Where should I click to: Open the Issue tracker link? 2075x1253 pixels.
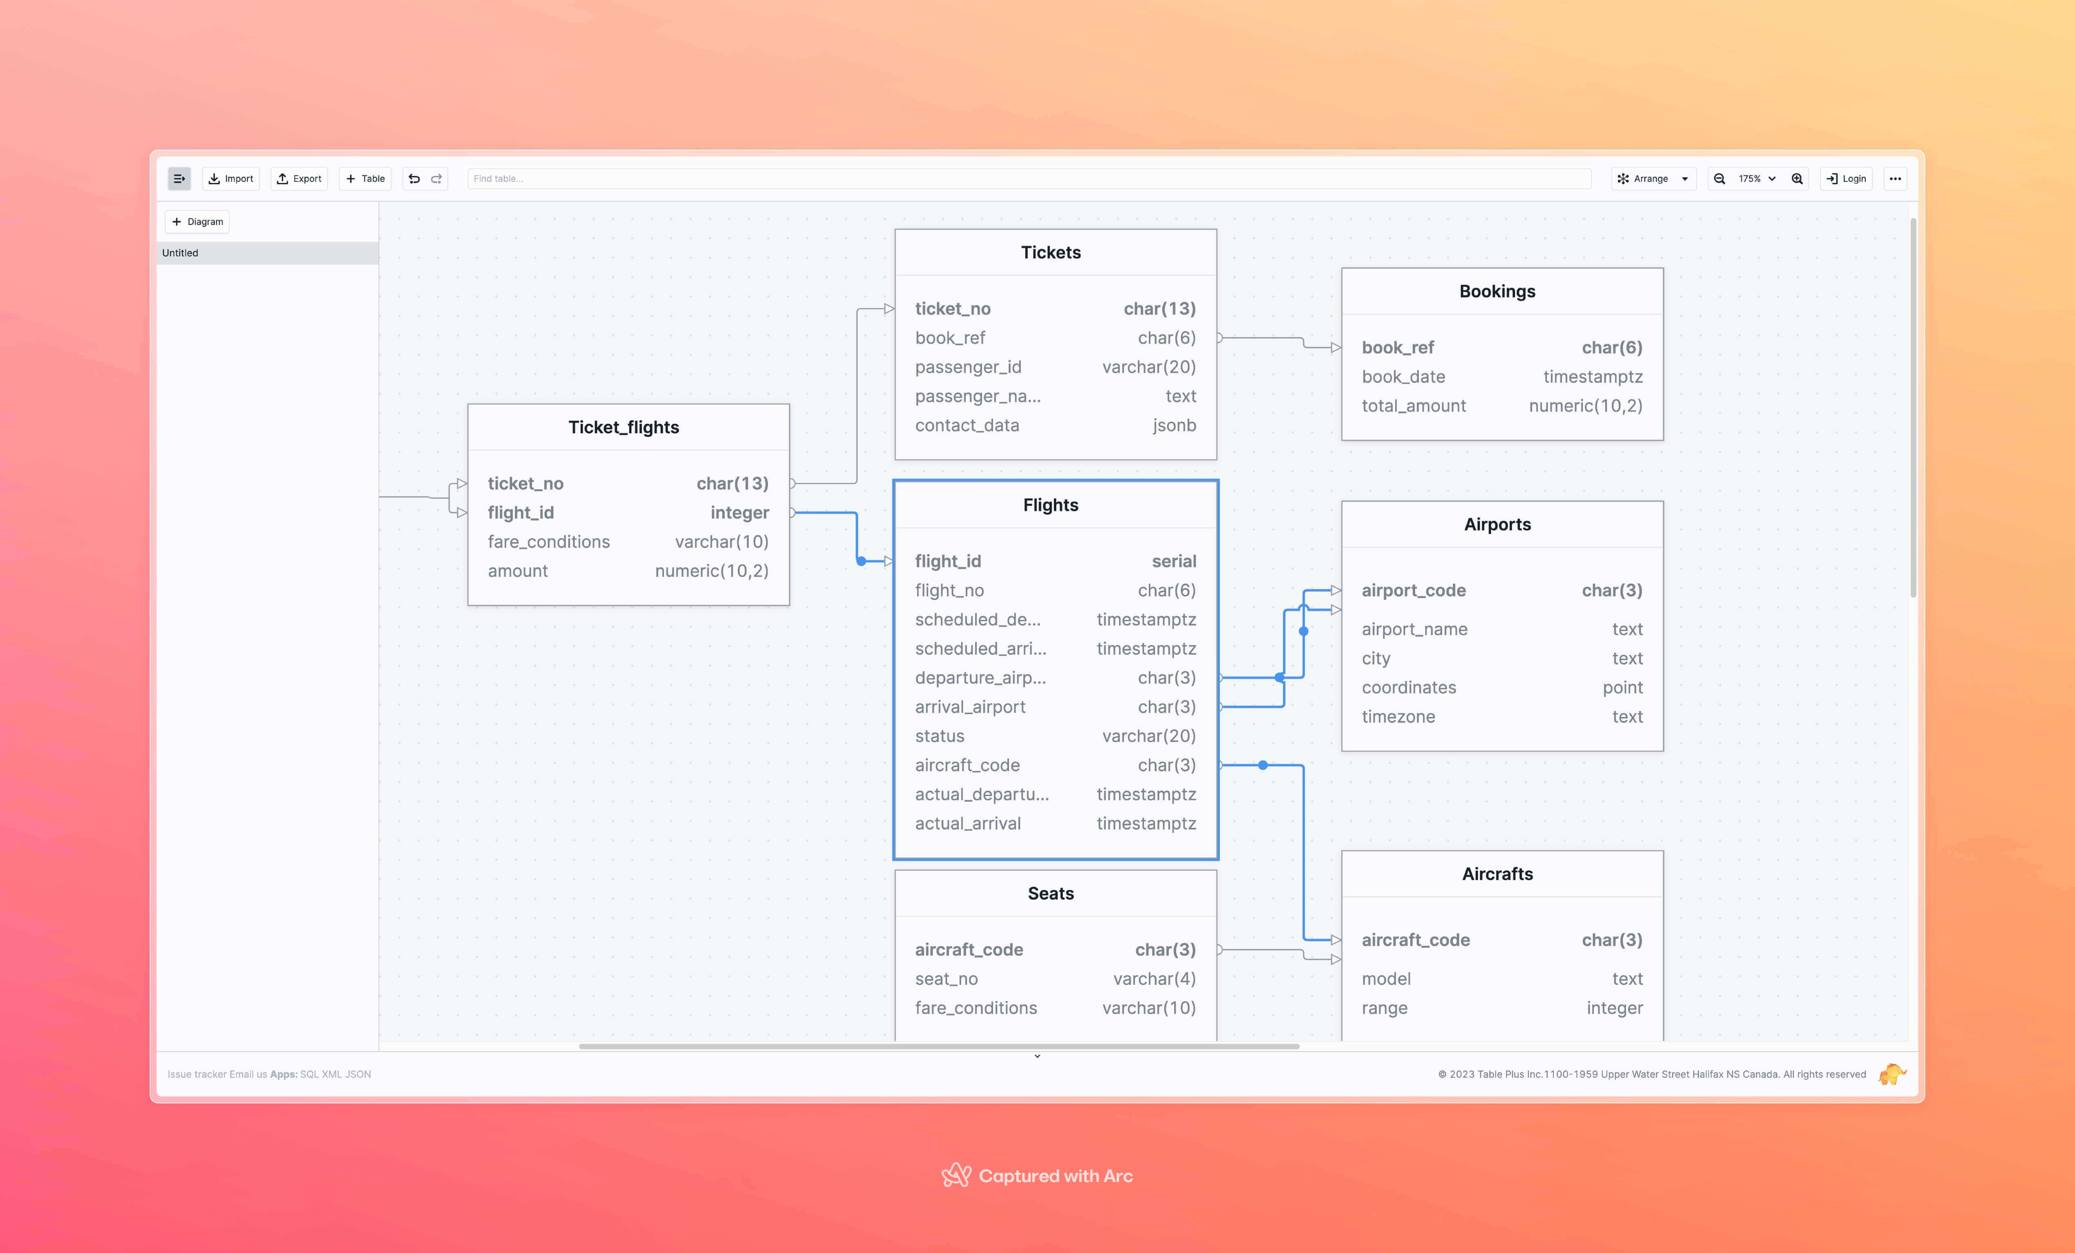[x=195, y=1074]
